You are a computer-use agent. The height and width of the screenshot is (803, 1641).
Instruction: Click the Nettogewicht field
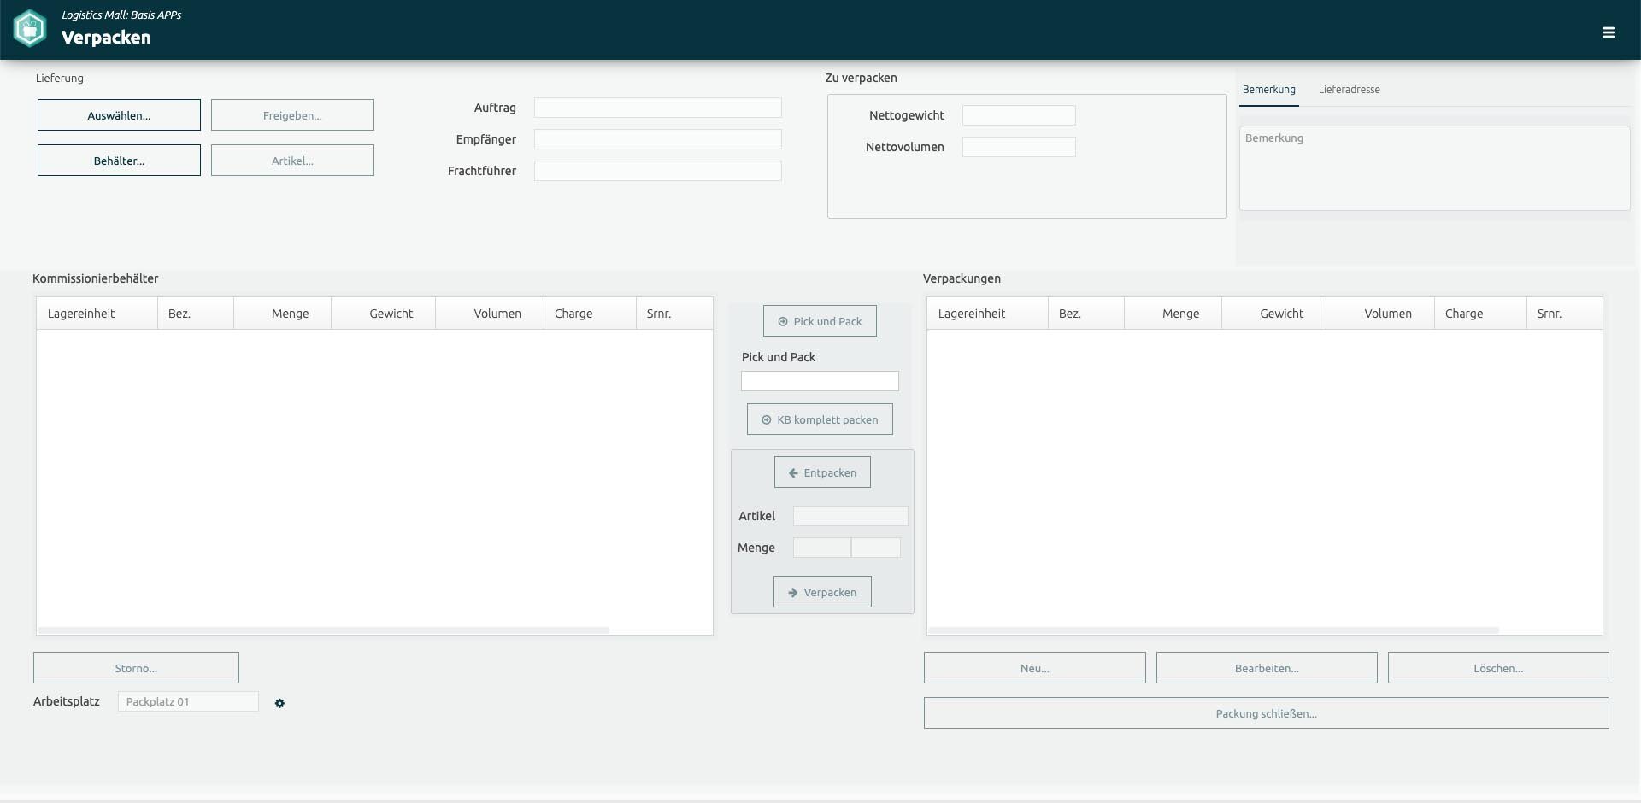(1019, 115)
